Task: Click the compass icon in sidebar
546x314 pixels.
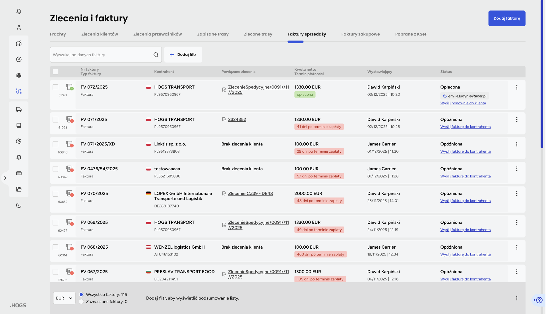Action: (19, 59)
